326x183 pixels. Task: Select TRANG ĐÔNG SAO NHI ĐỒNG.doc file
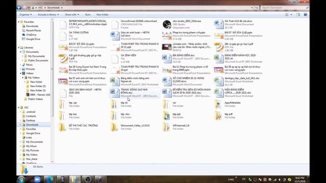[x=134, y=93]
